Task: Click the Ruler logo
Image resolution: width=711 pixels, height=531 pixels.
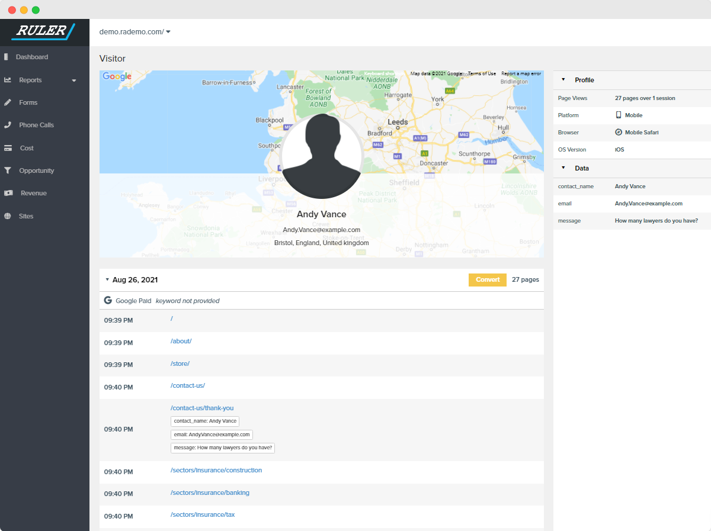Action: pos(44,31)
